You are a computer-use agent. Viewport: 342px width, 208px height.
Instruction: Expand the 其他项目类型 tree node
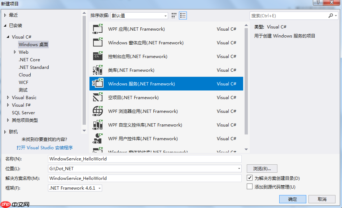point(8,120)
